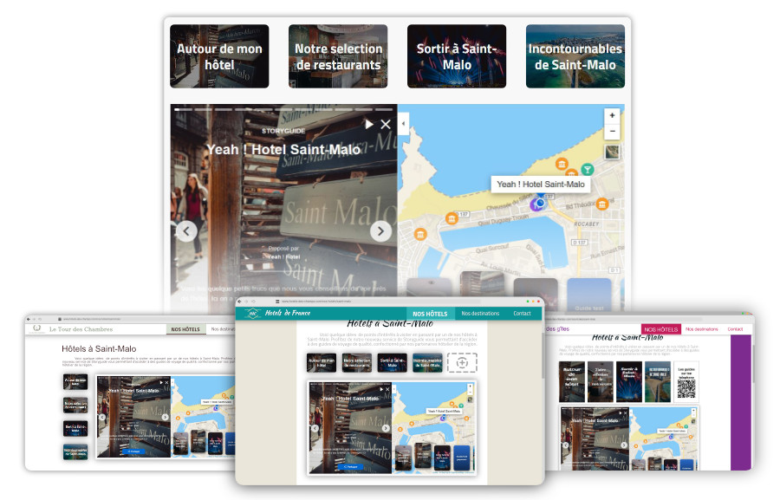This screenshot has height=500, width=780.
Task: Open 'Incontournables de Saint-Malo' large tile
Action: [x=575, y=56]
